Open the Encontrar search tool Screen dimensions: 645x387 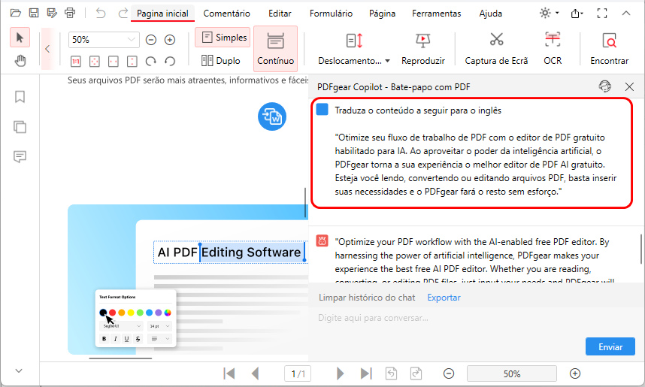[x=609, y=49]
